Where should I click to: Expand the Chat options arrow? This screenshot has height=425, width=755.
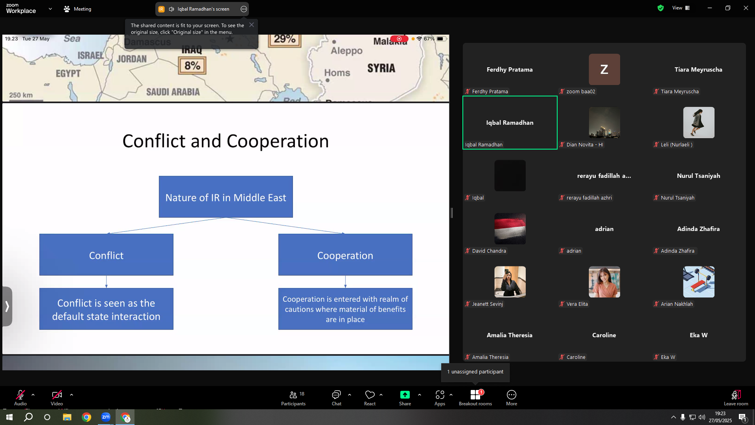click(x=350, y=394)
